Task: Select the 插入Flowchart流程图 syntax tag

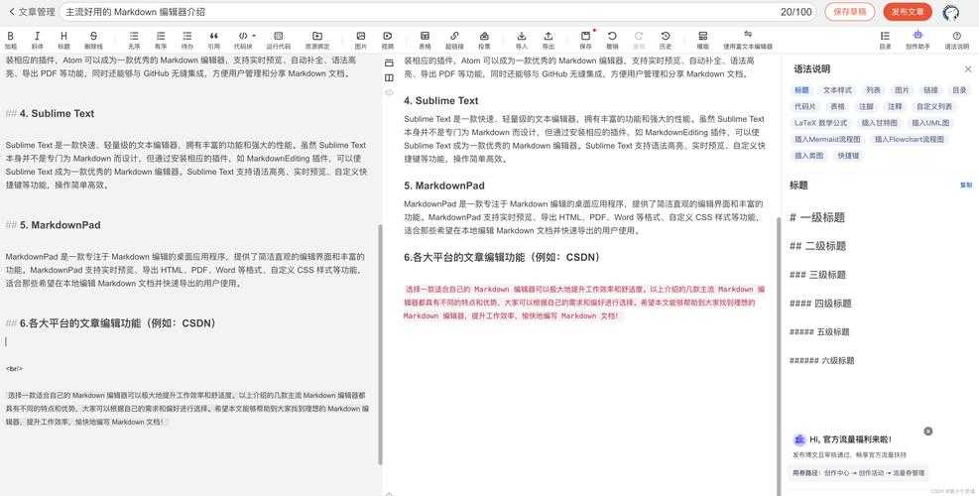Action: [909, 139]
